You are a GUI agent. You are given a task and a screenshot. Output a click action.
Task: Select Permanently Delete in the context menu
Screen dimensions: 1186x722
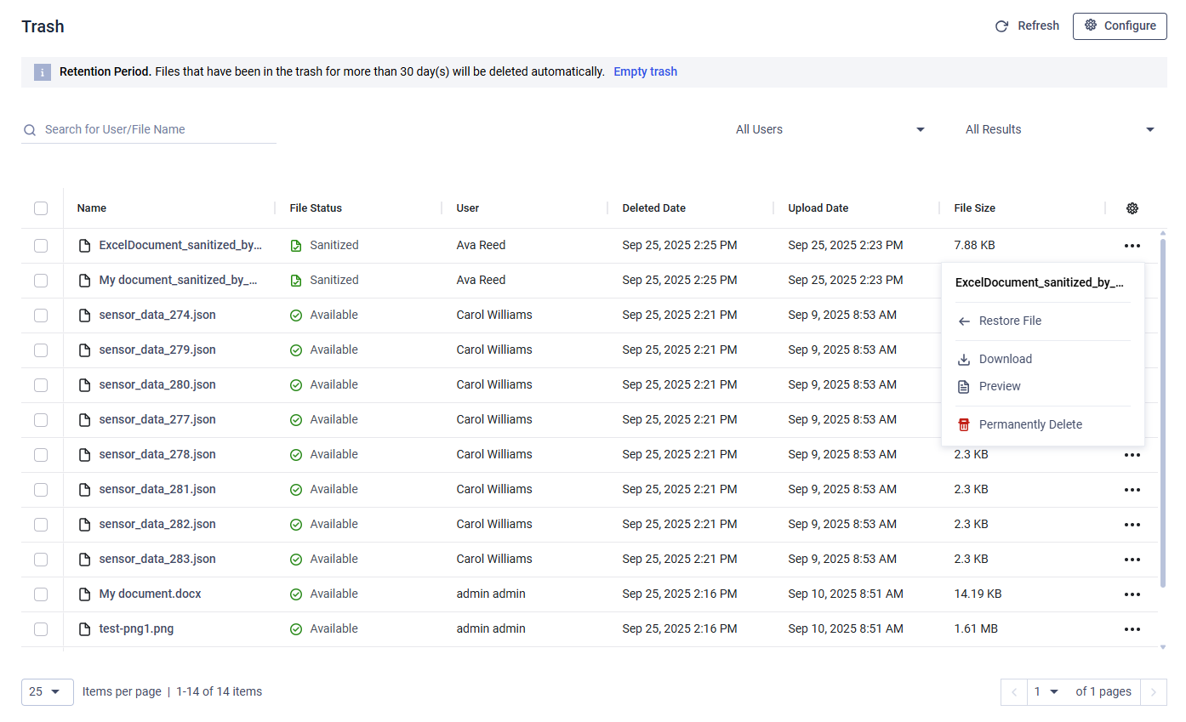(1030, 425)
